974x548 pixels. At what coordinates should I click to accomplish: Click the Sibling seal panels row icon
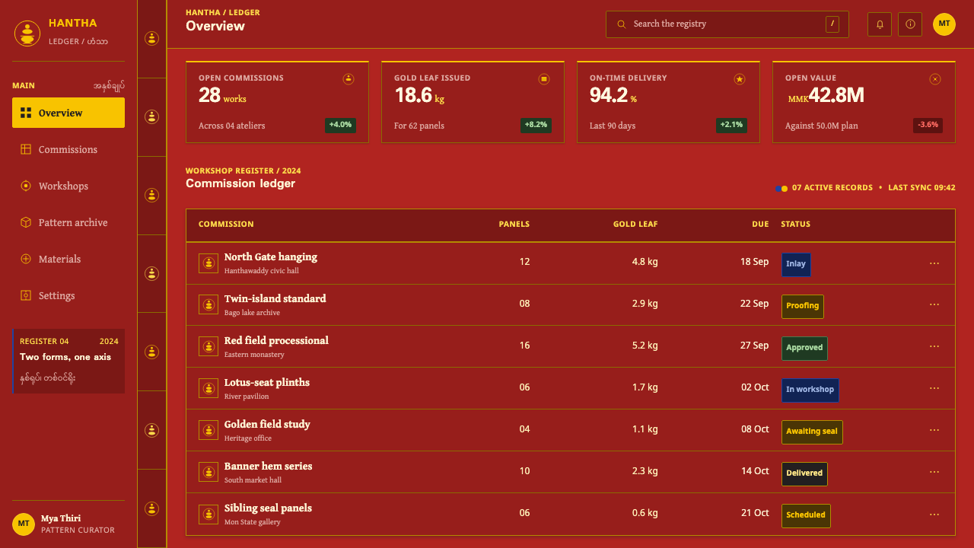click(x=208, y=515)
